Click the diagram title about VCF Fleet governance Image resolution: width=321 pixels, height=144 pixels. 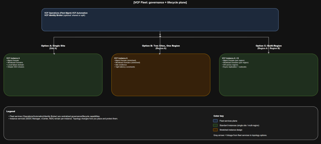[160, 2]
